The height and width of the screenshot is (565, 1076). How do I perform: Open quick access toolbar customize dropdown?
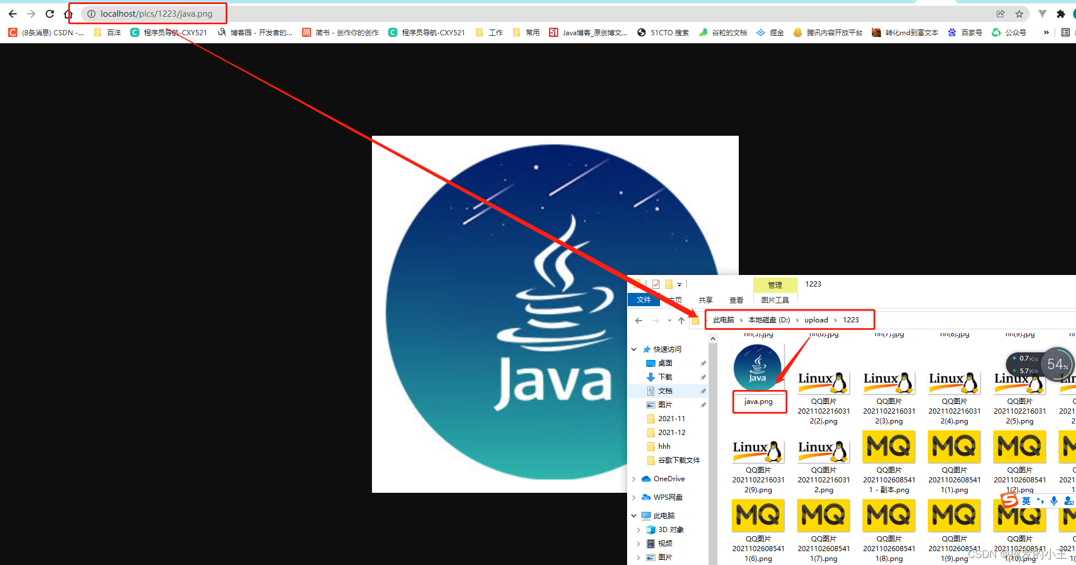679,284
